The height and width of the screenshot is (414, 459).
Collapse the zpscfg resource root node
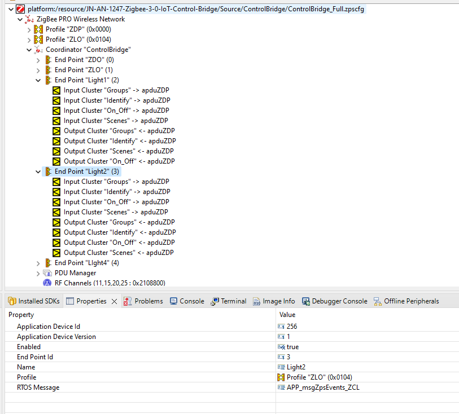[x=11, y=10]
